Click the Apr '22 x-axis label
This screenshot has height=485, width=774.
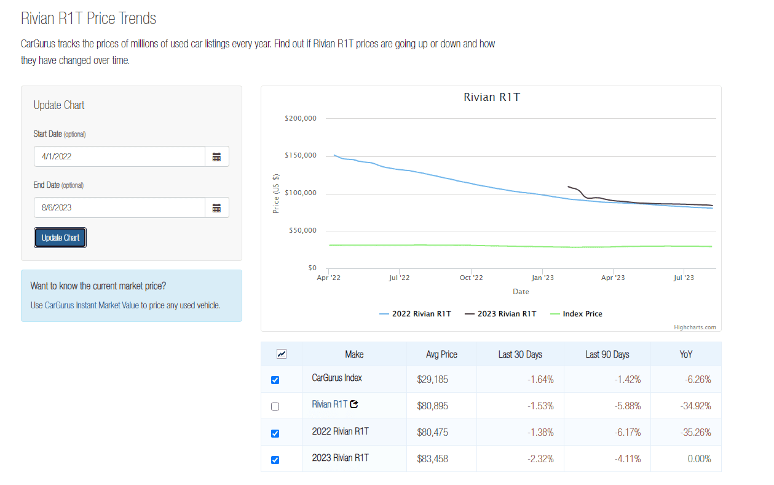click(x=329, y=278)
